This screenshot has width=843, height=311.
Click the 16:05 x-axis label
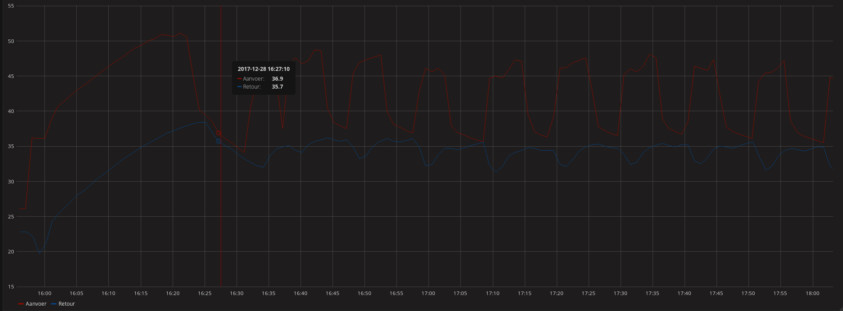click(x=76, y=293)
